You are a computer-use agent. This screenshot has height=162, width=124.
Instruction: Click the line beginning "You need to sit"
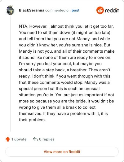pyautogui.click(x=64, y=33)
